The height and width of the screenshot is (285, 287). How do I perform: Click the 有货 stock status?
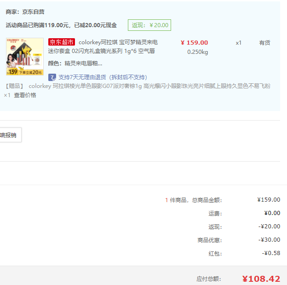click(x=264, y=43)
